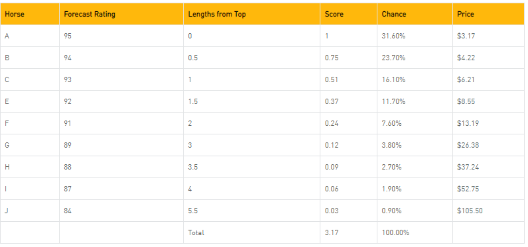Screen dimensions: 528x247
Task: Click the forecast rating 93 cell
Action: (x=121, y=79)
